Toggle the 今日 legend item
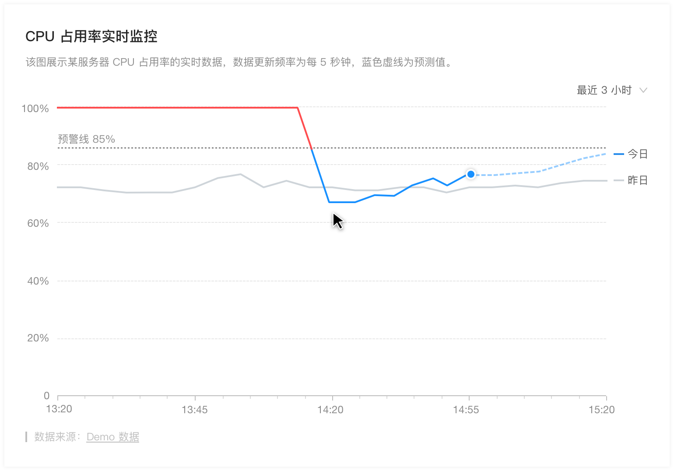The height and width of the screenshot is (471, 674). [631, 154]
